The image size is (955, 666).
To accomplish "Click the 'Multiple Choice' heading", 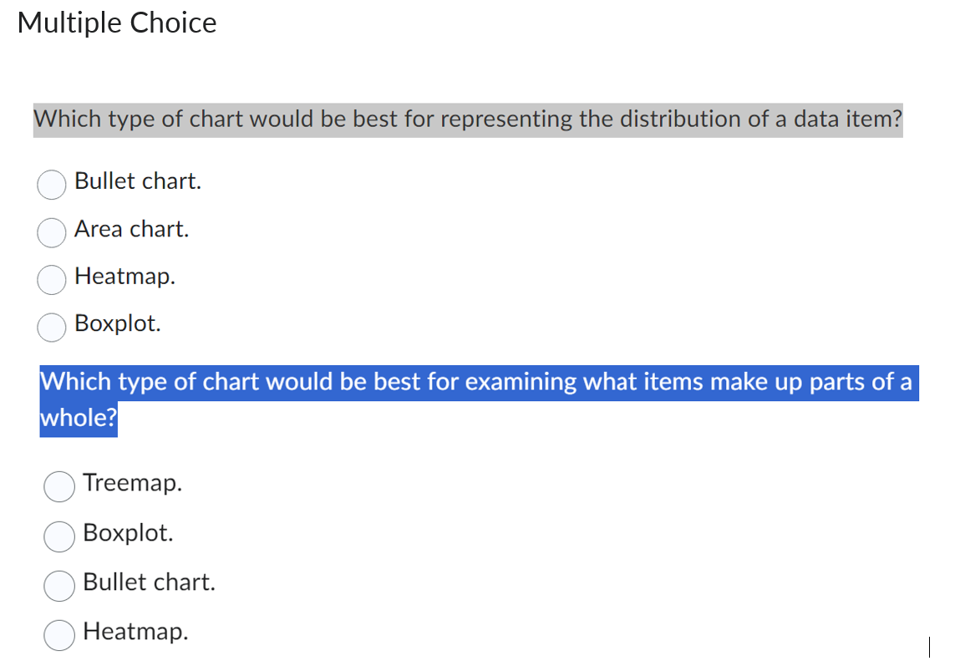I will 116,23.
